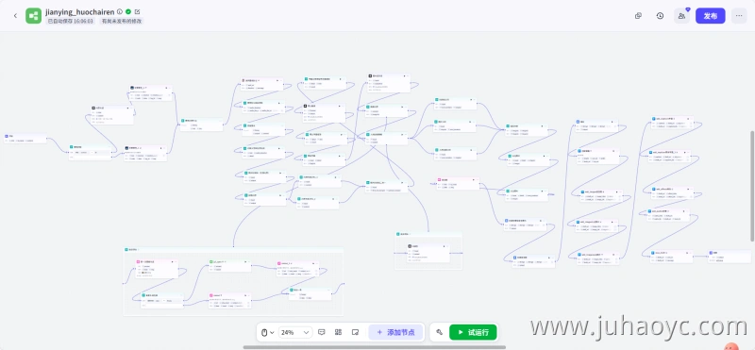The image size is (755, 350).
Task: Open the collaborators people icon
Action: click(x=681, y=16)
